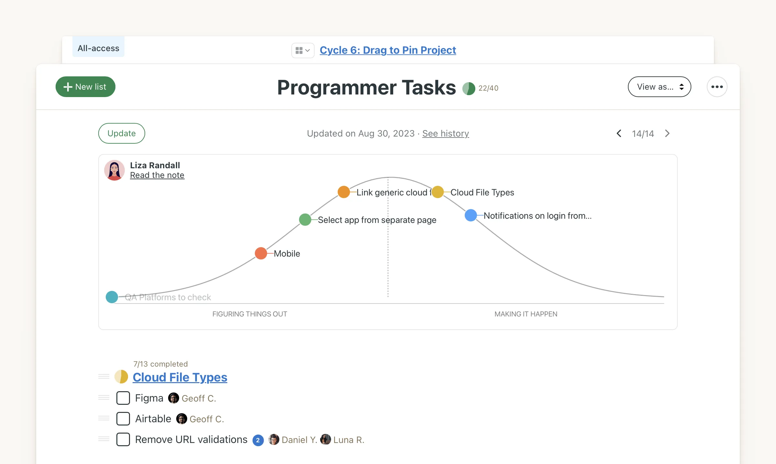This screenshot has width=776, height=464.
Task: Open the grid app-switcher icon beside Cycle 6
Action: pos(299,50)
